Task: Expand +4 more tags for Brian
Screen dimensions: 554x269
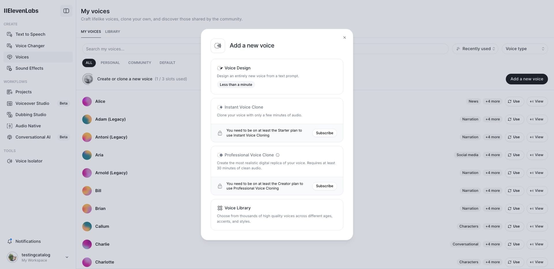Action: click(x=493, y=209)
